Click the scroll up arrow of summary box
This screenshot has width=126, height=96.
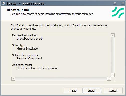point(113,35)
